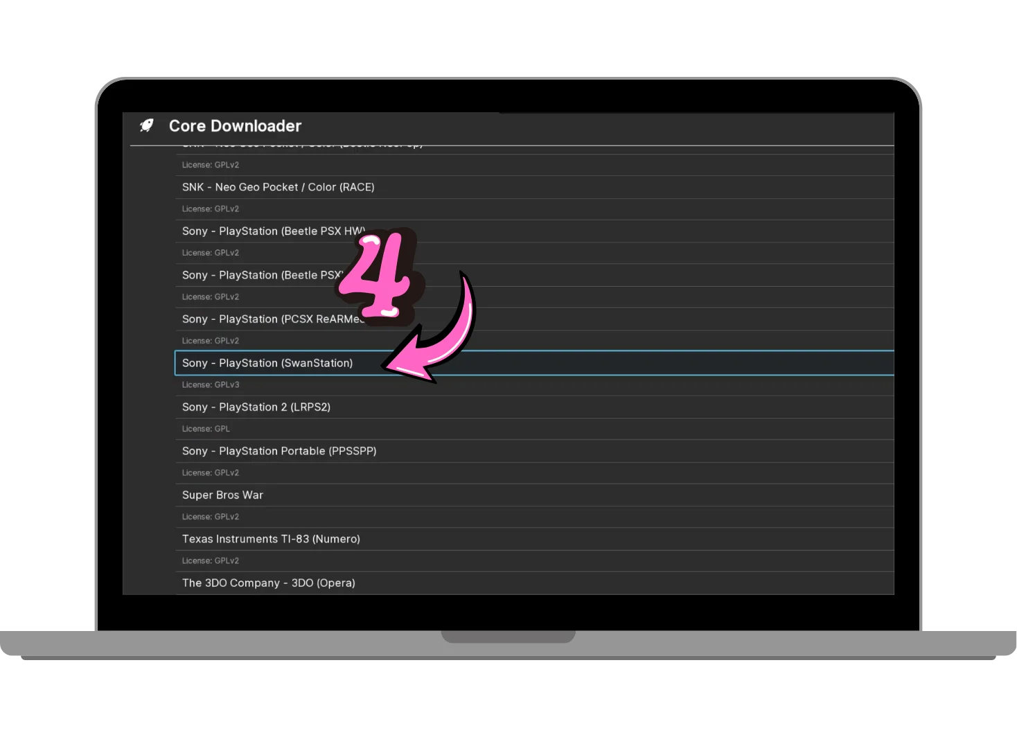
Task: Select The 3DO Company - 3DO (Opera)
Action: (534, 583)
